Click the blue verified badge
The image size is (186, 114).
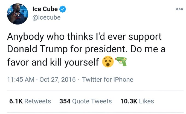coord(63,9)
